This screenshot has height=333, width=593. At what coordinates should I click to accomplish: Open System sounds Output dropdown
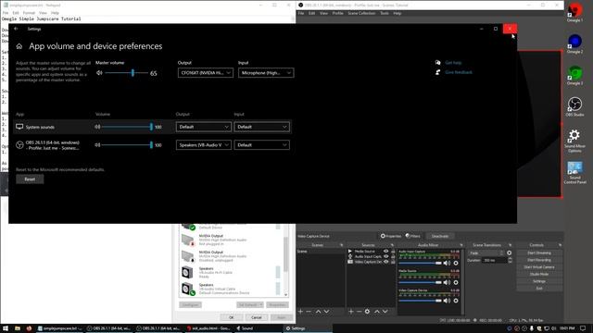tap(204, 127)
